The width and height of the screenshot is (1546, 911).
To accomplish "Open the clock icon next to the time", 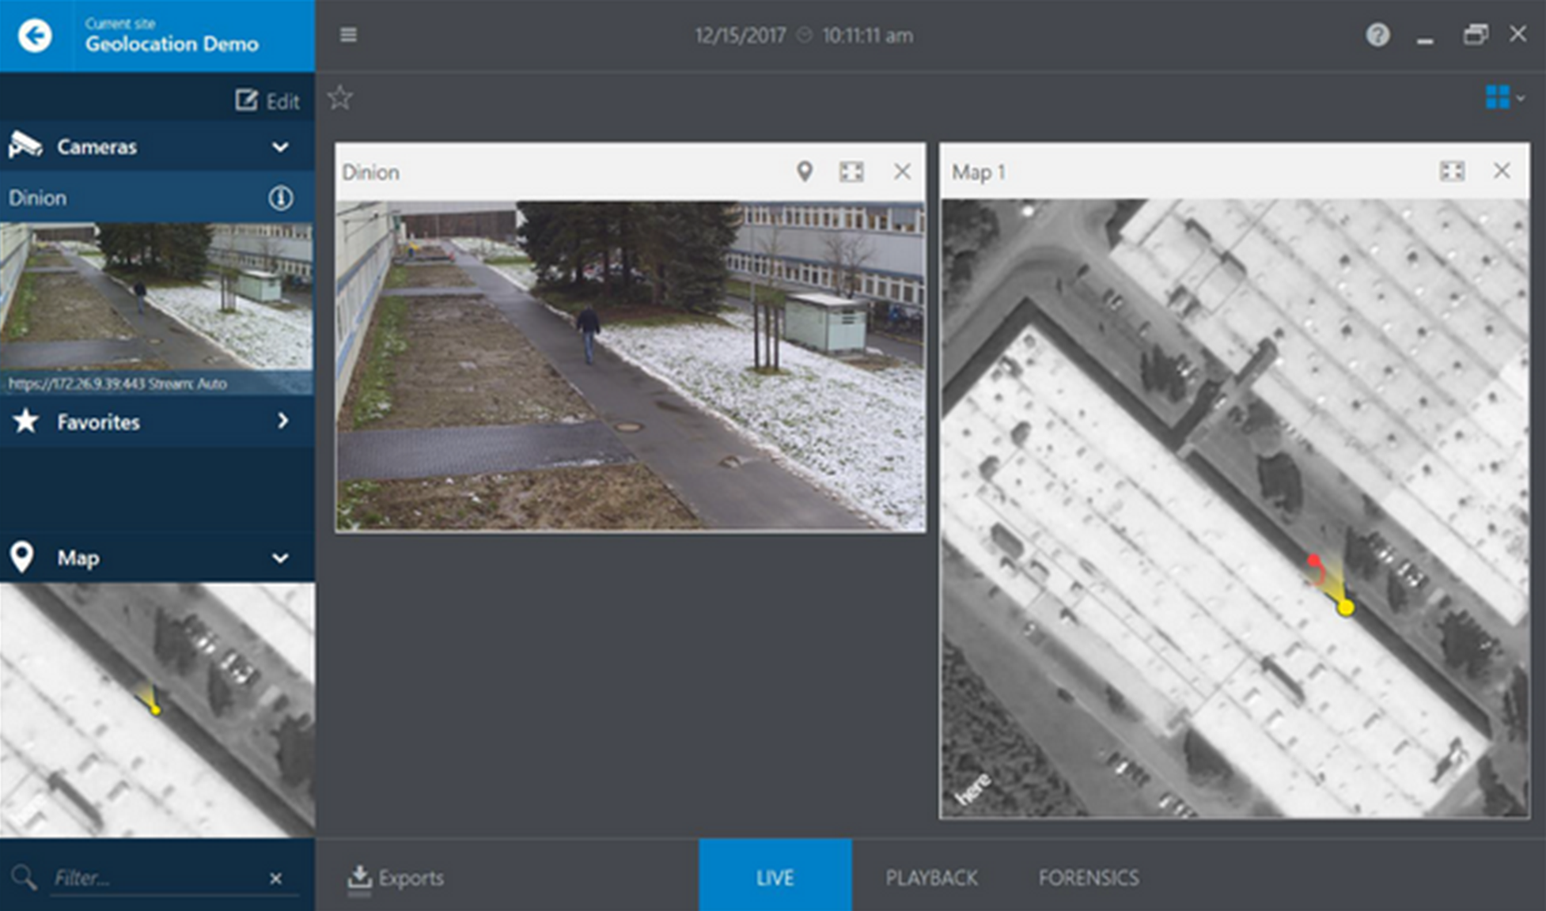I will tap(805, 35).
